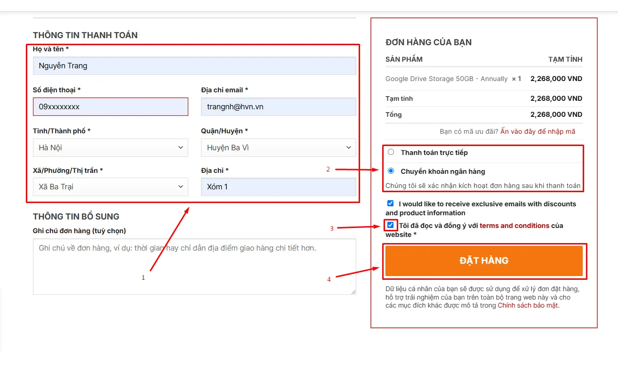618x366 pixels.
Task: Open the Xã/Phường/Thị trấn dropdown
Action: [x=110, y=187]
